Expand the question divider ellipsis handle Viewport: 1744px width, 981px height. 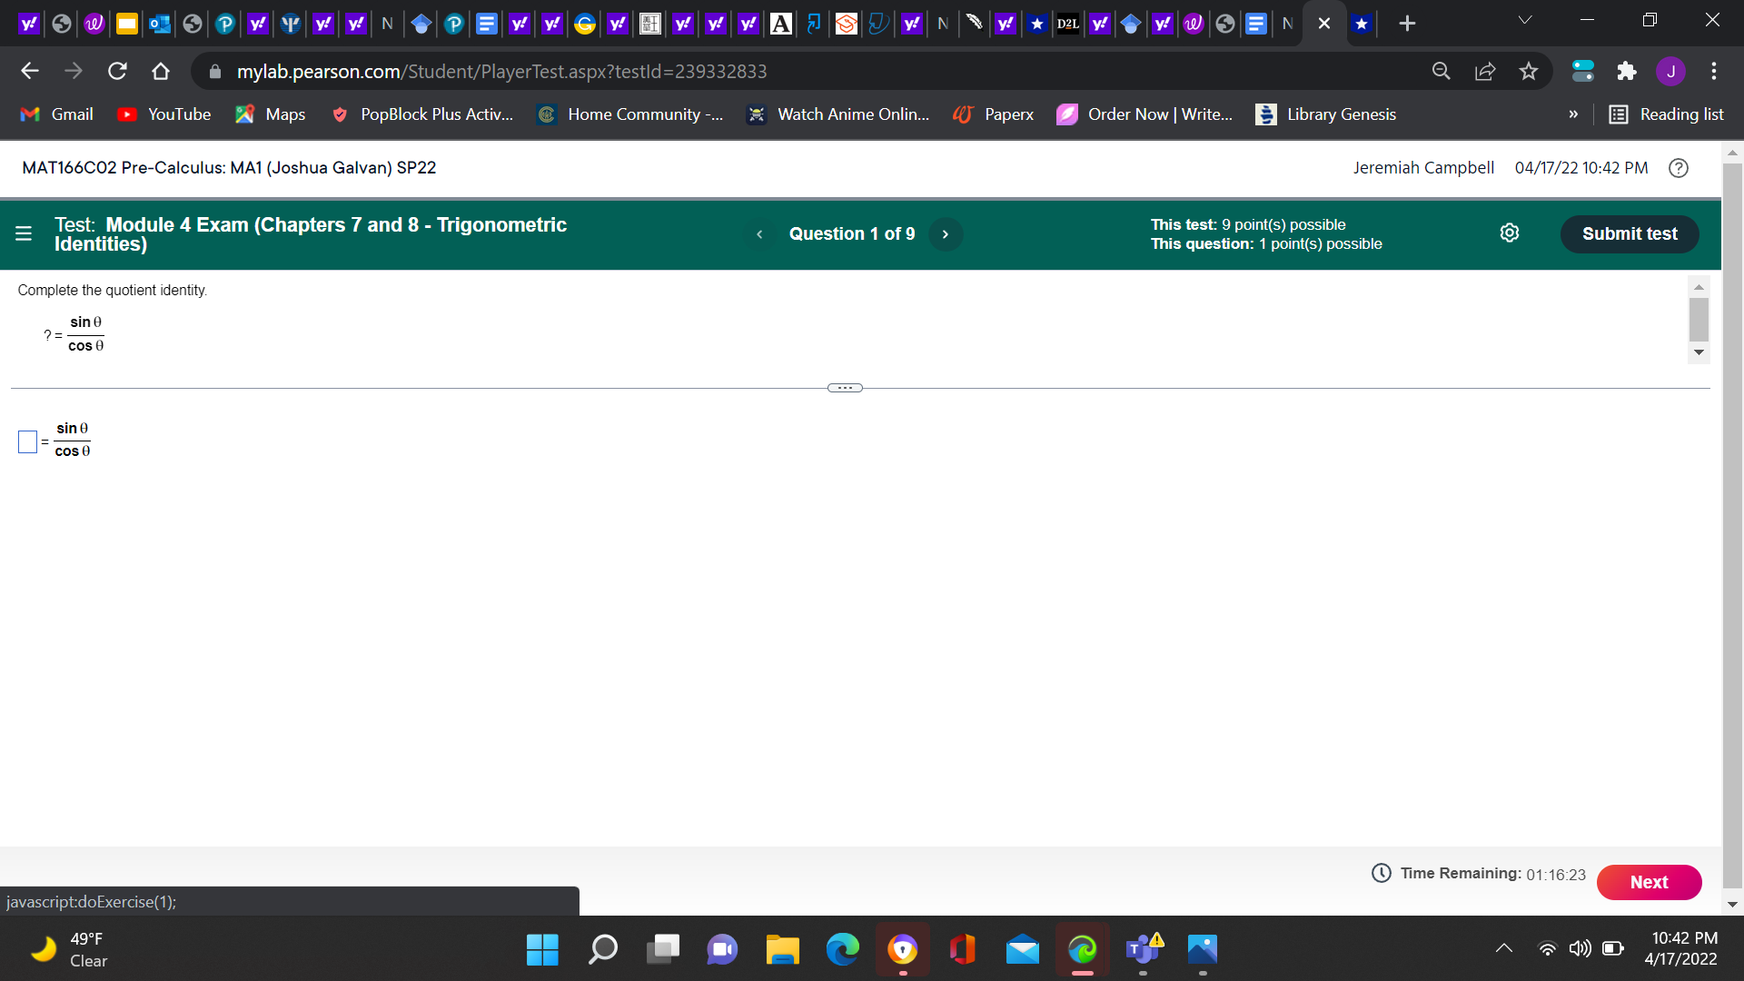pos(844,387)
